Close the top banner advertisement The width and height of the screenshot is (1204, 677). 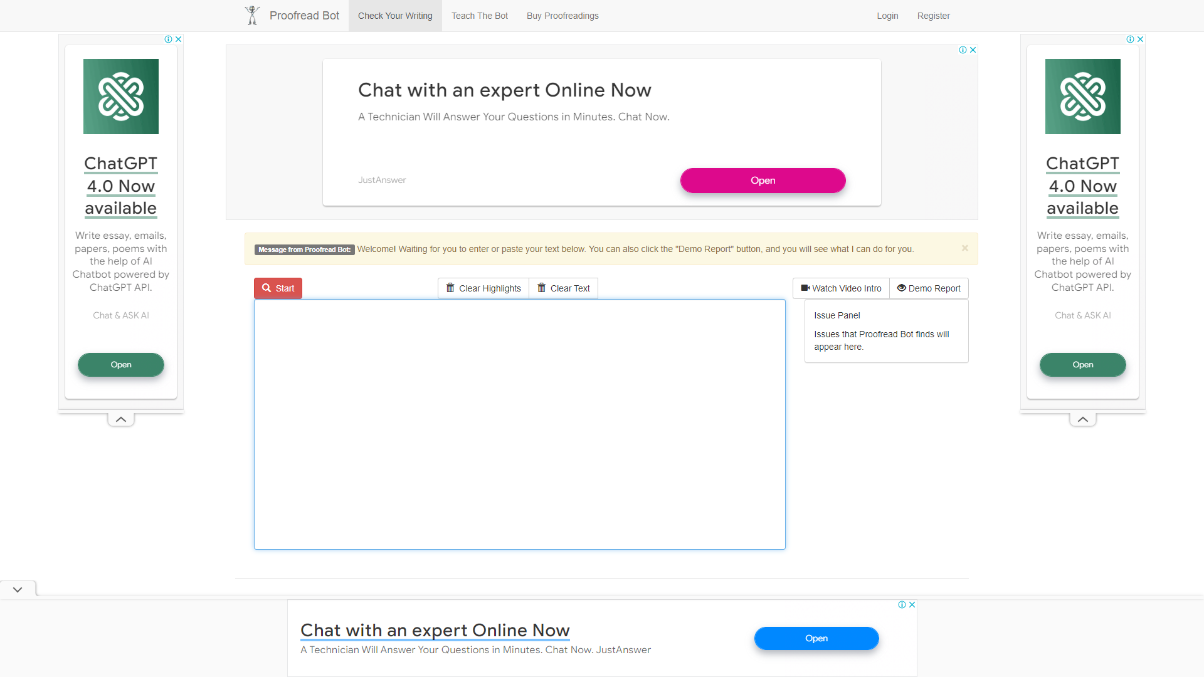(x=972, y=50)
